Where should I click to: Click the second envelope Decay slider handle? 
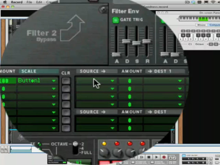click(x=175, y=54)
